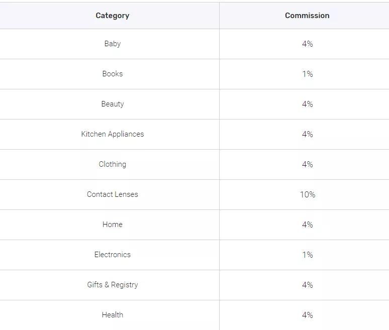Click the Commission column header
Image resolution: width=389 pixels, height=330 pixels.
tap(307, 16)
